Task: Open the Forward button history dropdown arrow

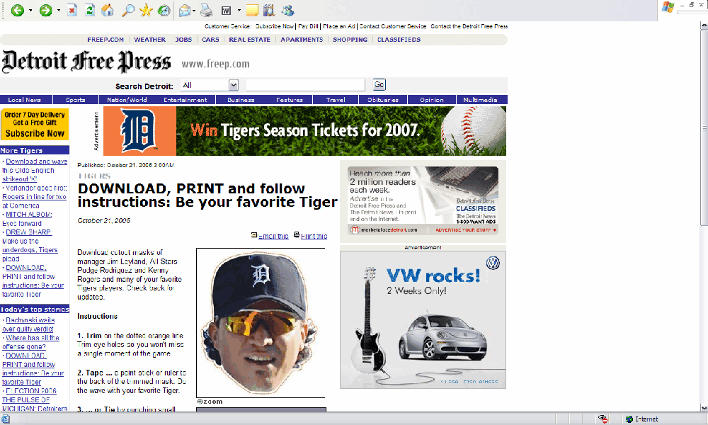Action: 59,11
